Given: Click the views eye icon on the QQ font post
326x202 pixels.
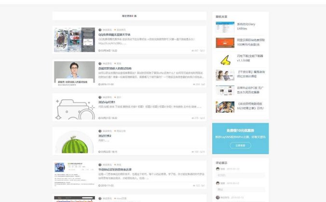Looking at the screenshot, I should coord(192,51).
